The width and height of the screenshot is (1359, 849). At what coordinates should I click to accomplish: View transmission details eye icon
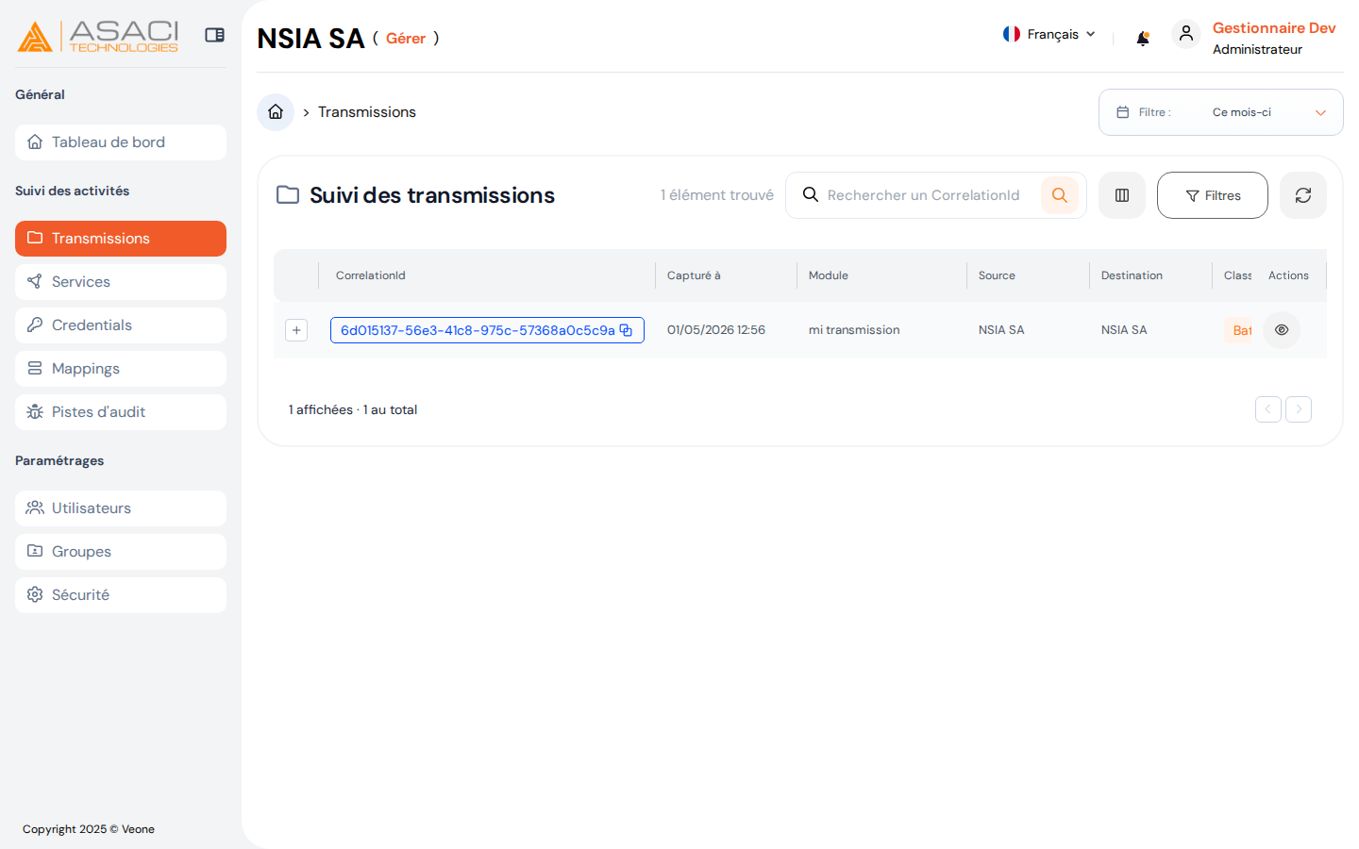coord(1282,330)
